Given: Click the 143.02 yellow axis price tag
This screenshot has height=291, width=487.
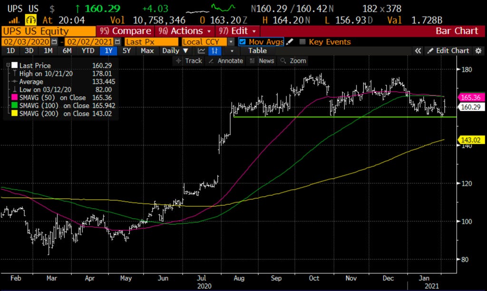Looking at the screenshot, I should [470, 140].
